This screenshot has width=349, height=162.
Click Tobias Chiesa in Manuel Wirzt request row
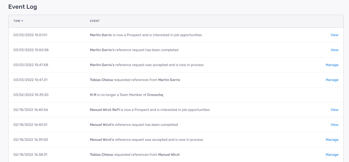(101, 155)
